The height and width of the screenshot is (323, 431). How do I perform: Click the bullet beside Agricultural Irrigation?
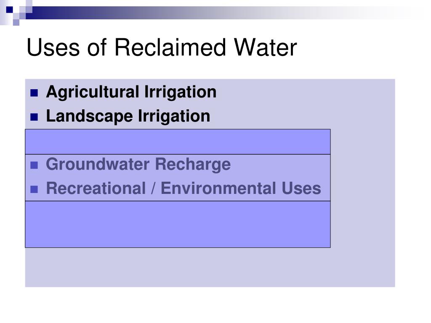pos(34,93)
